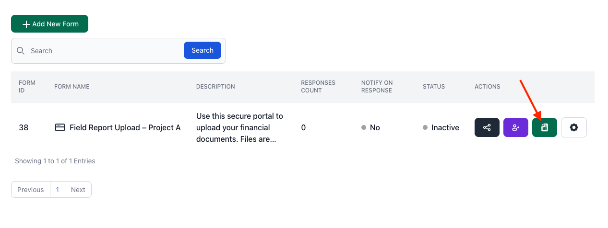Screen dimensions: 608x228
Task: Click the Status column header
Action: point(433,87)
